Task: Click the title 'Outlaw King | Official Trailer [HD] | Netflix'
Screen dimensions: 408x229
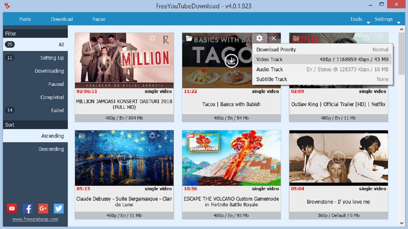Action: coord(338,104)
